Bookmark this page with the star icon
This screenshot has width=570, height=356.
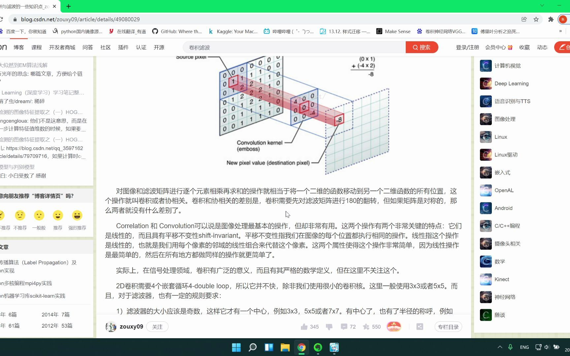click(536, 19)
